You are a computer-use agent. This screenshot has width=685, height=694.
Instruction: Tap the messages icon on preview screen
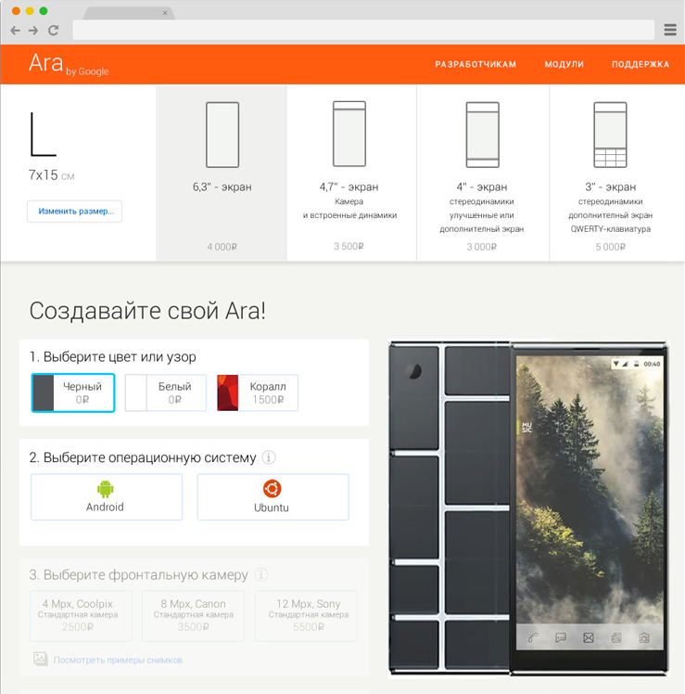[x=560, y=637]
